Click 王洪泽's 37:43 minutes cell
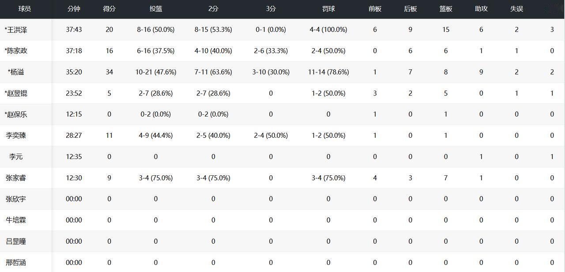Viewport: 565px width, 272px height. [74, 30]
